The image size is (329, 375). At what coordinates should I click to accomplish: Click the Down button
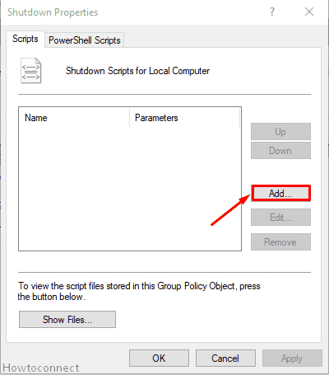click(280, 151)
